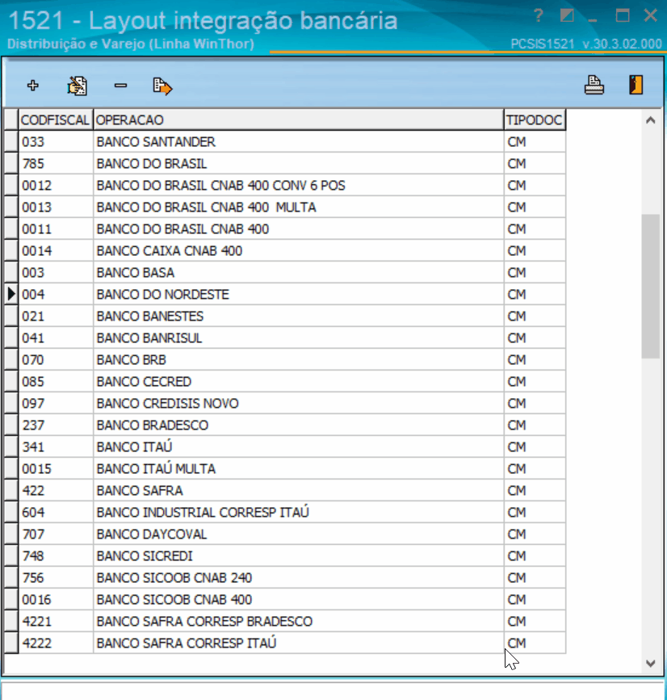Image resolution: width=667 pixels, height=700 pixels.
Task: Click CM cell in BANCO BRB row
Action: 535,360
